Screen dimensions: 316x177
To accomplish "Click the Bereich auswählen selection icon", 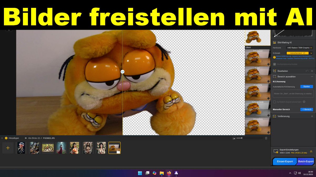I will 274,76.
